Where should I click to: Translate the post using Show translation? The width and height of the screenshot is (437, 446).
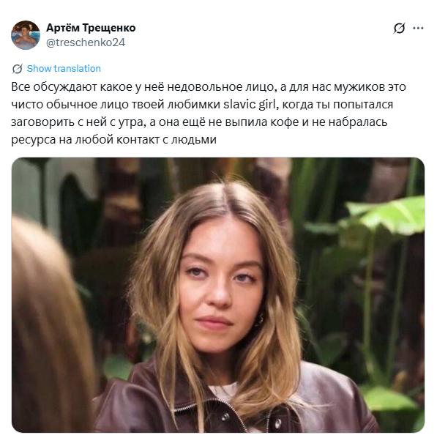64,69
